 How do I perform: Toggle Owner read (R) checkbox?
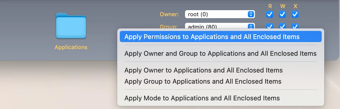(270, 14)
